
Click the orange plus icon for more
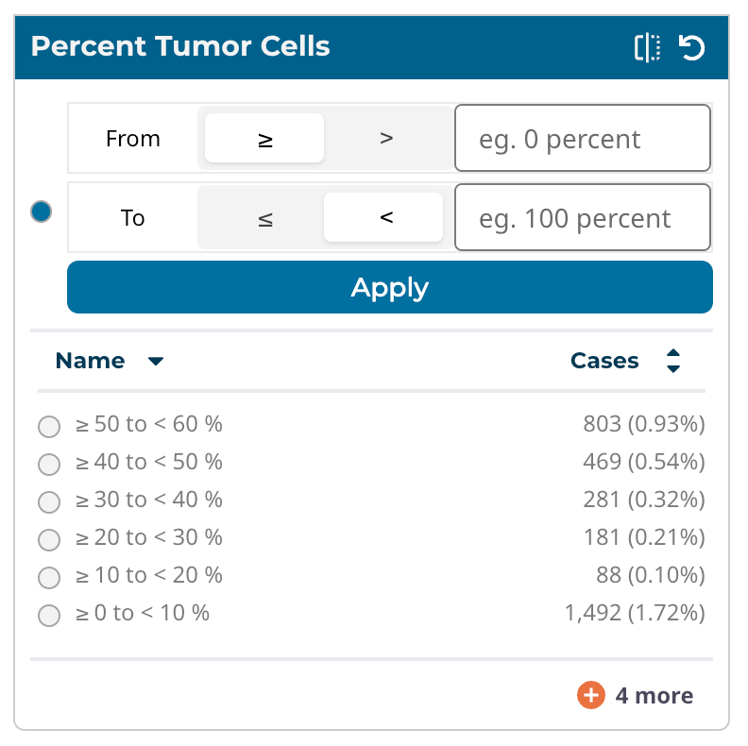coord(590,696)
